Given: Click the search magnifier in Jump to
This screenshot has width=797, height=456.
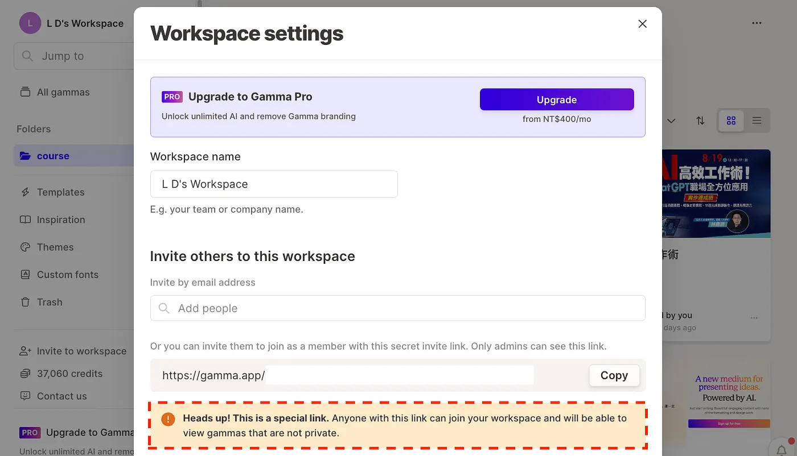Looking at the screenshot, I should tap(27, 56).
